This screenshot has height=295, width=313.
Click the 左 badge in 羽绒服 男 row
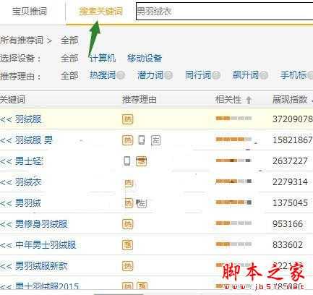click(155, 140)
